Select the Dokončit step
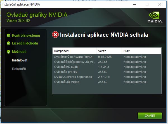 (x=19, y=69)
